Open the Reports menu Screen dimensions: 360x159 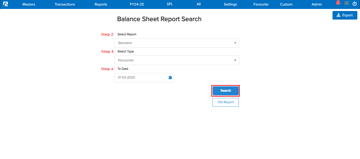click(101, 4)
